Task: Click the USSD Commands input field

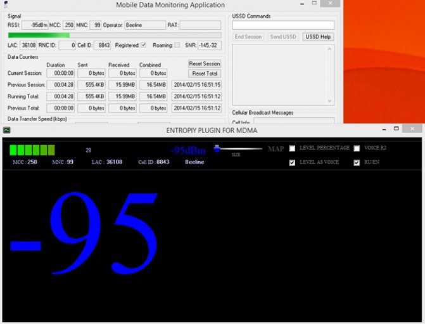Action: [283, 25]
